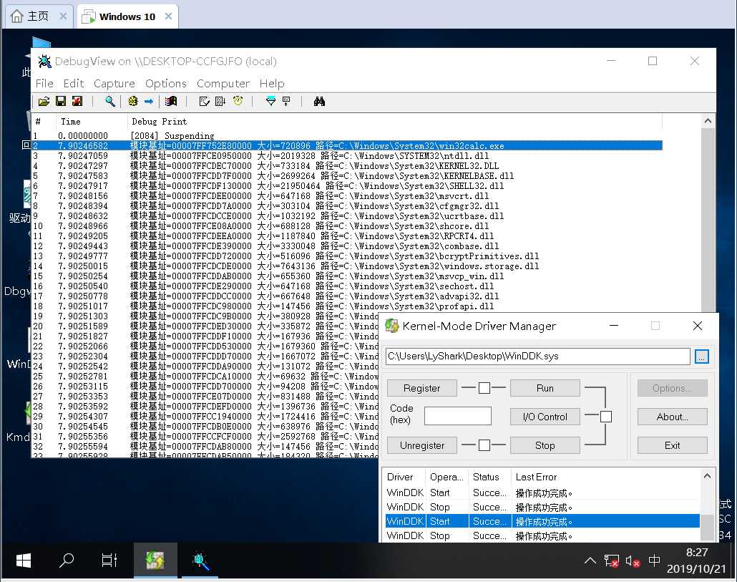
Task: Open the filter funnel icon in DebugView
Action: (x=270, y=102)
